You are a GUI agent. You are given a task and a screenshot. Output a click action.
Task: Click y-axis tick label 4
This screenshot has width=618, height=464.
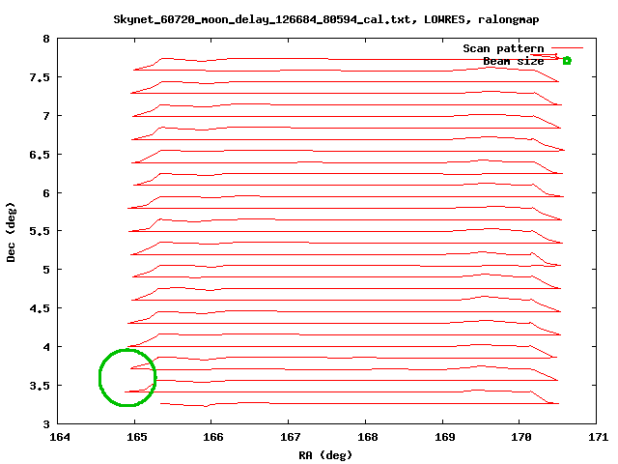pos(46,347)
